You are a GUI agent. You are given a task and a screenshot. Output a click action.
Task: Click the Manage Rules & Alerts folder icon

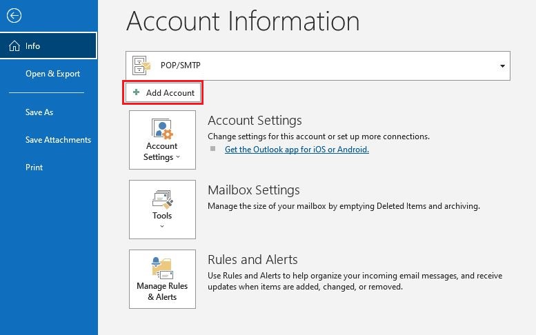(x=162, y=268)
